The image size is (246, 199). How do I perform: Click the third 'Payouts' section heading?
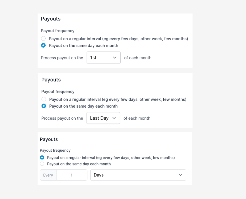(49, 139)
